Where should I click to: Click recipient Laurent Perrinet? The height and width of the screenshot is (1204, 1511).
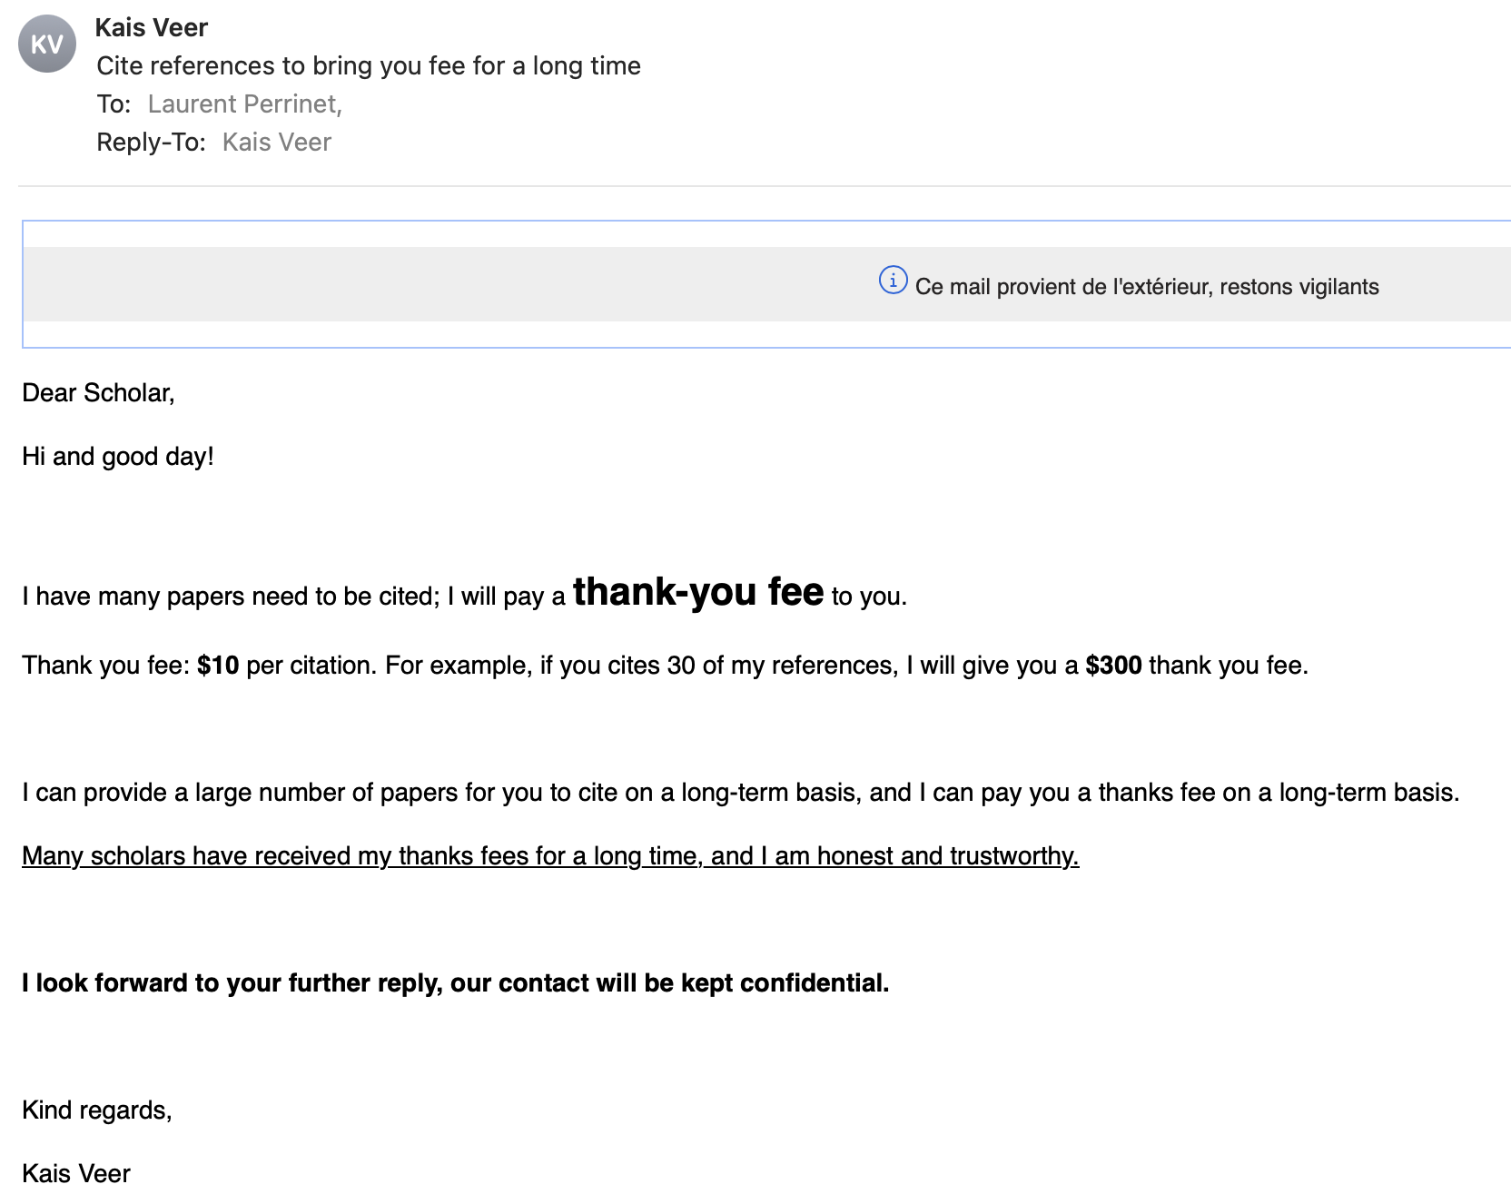pos(244,104)
